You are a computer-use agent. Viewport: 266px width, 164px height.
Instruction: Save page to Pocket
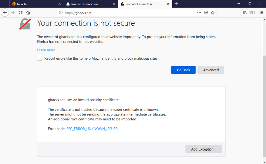coord(206,12)
